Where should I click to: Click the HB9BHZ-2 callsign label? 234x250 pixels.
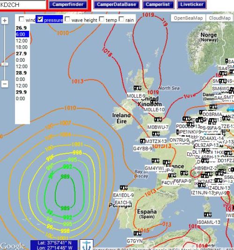click(205, 168)
